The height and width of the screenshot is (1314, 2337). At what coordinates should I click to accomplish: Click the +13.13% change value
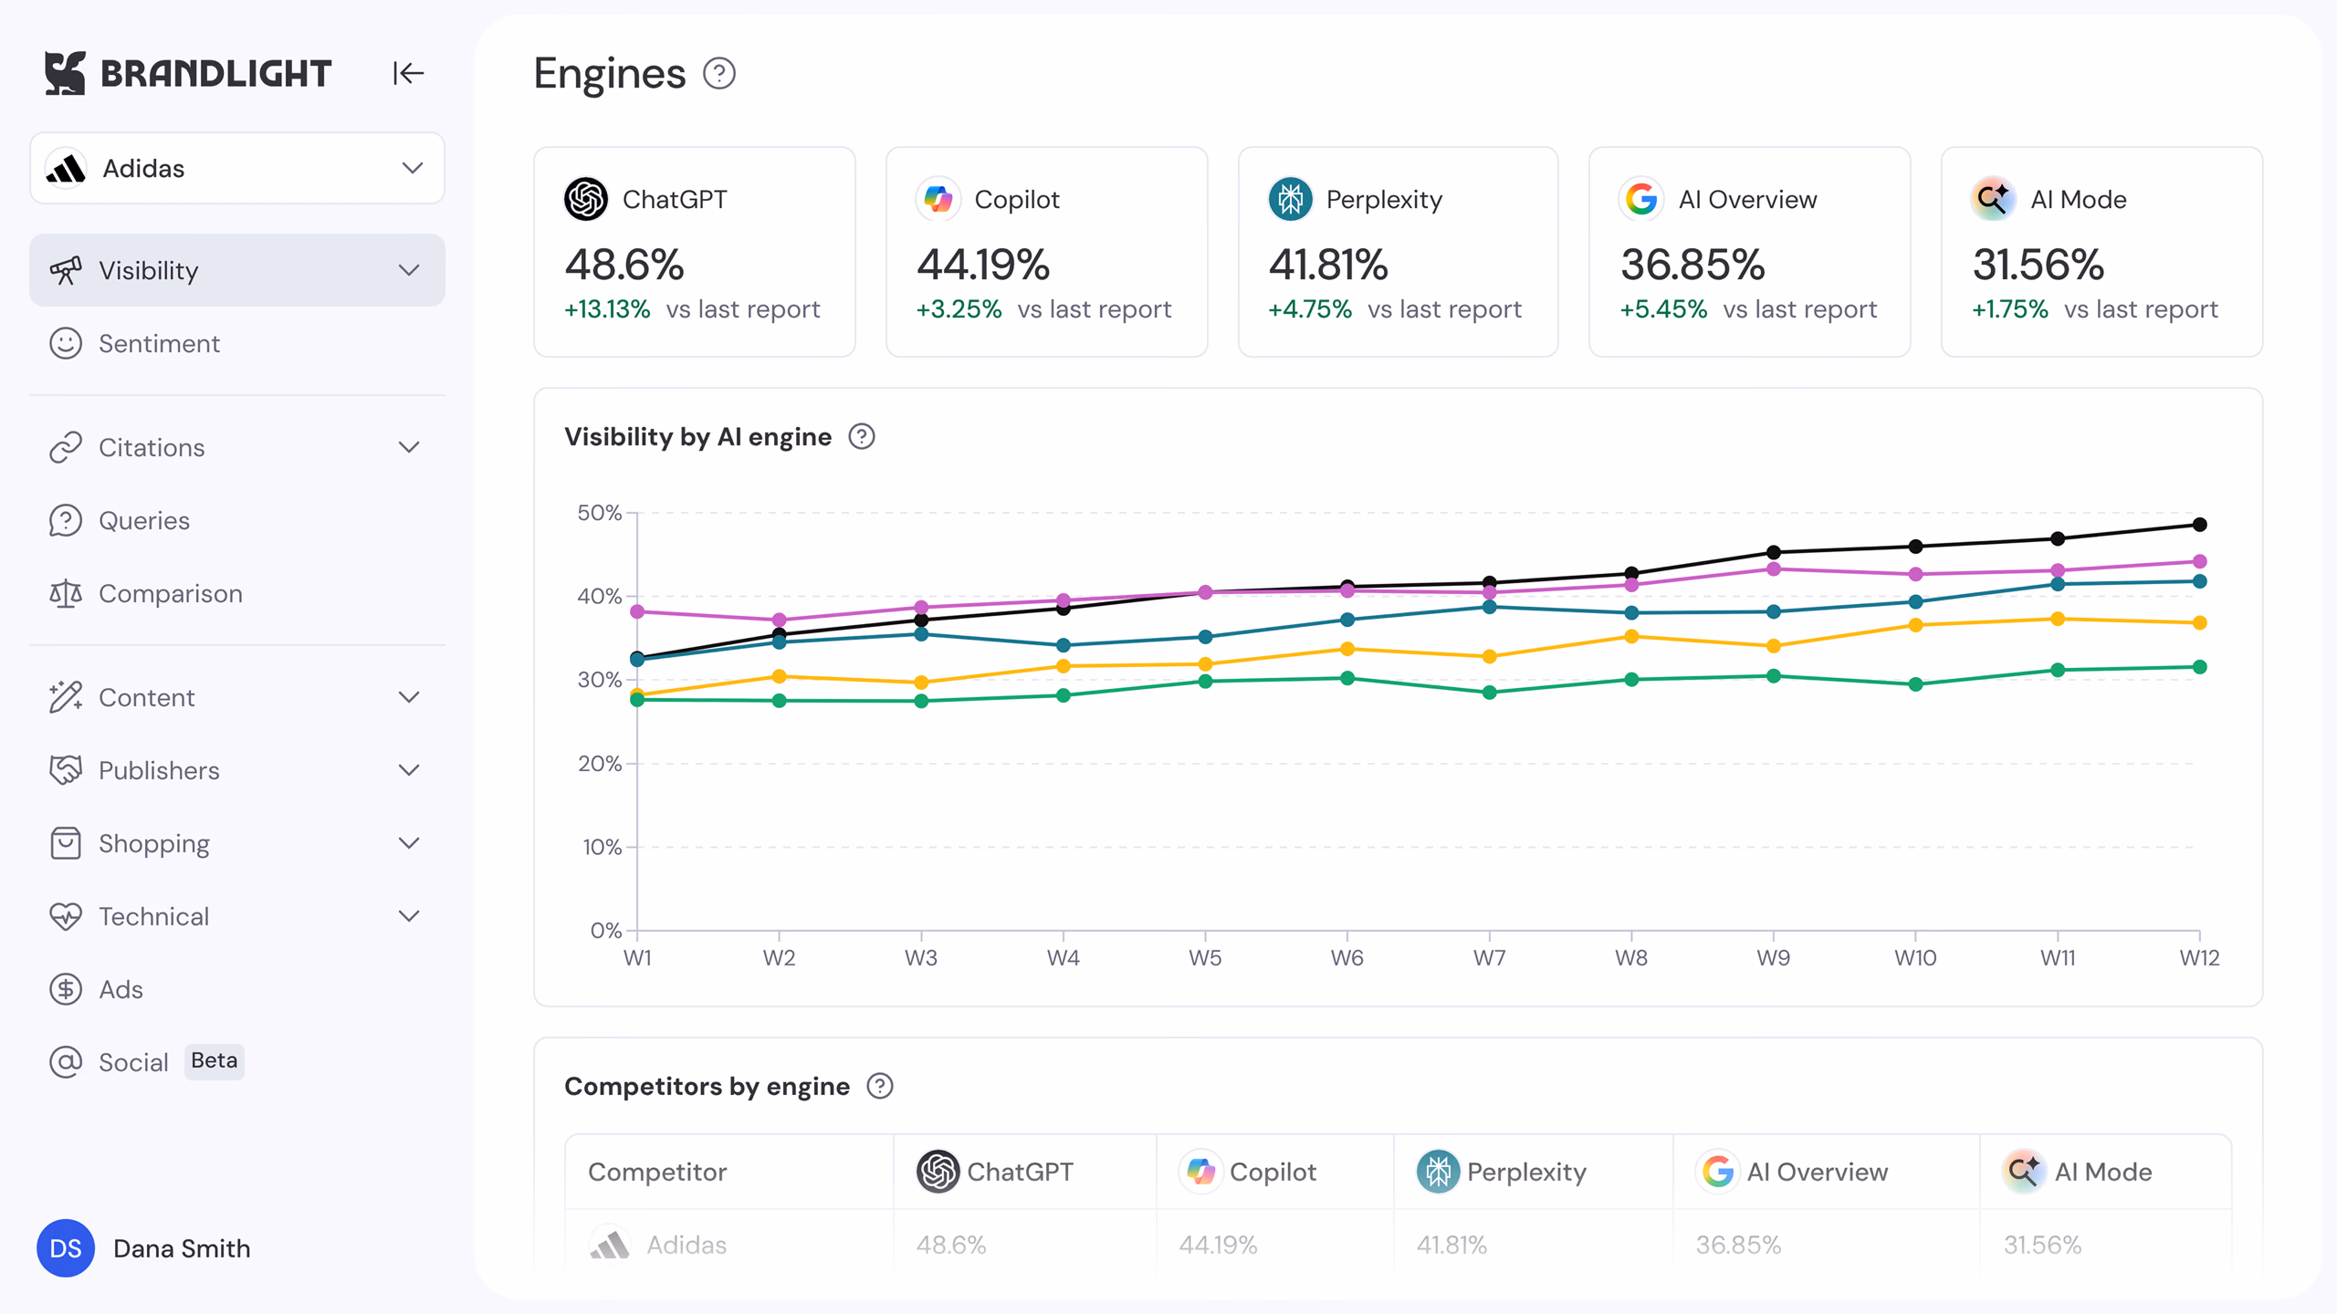[x=607, y=309]
